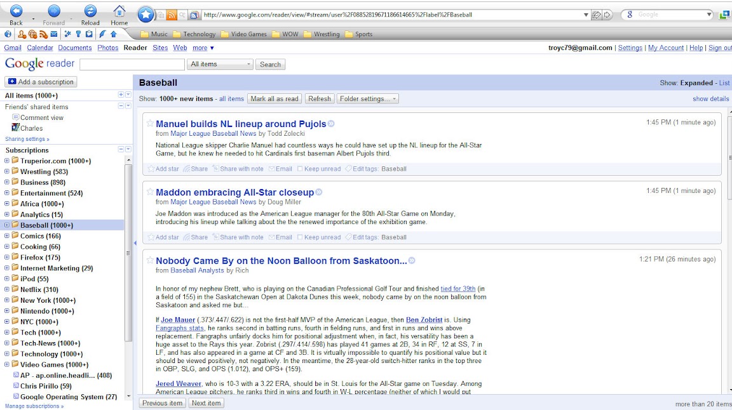Edit tags on the Maddon article
Viewport: 732px width, 410px height.
click(362, 237)
